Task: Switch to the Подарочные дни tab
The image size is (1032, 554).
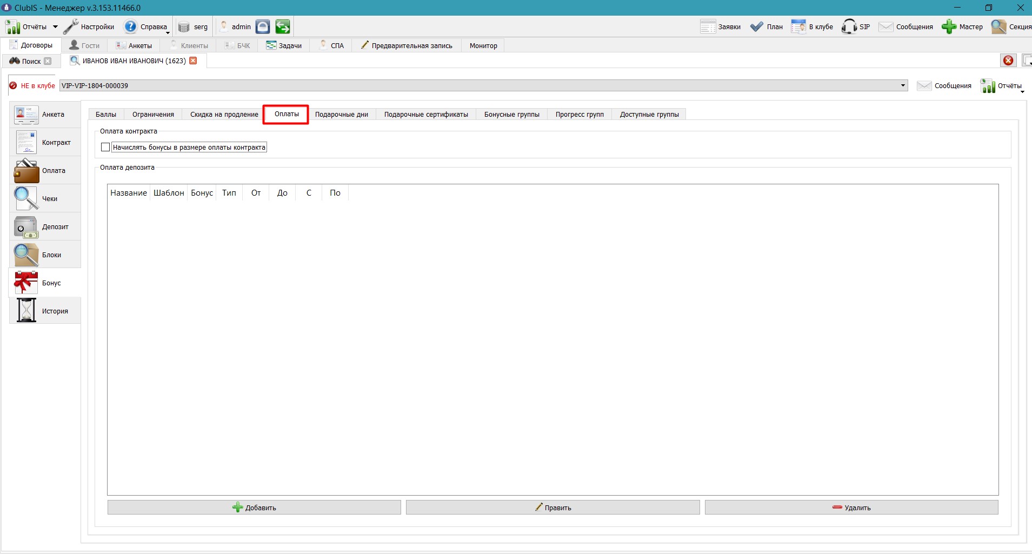Action: (342, 115)
